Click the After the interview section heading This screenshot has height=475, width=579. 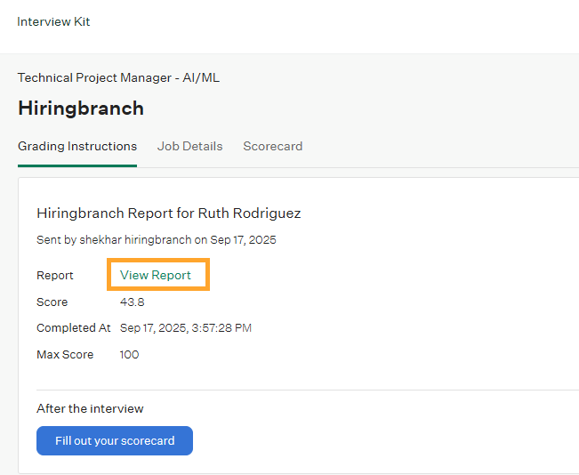click(90, 408)
